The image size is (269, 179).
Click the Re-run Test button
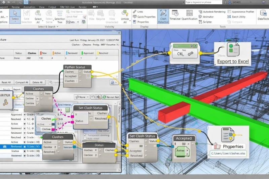point(111,97)
